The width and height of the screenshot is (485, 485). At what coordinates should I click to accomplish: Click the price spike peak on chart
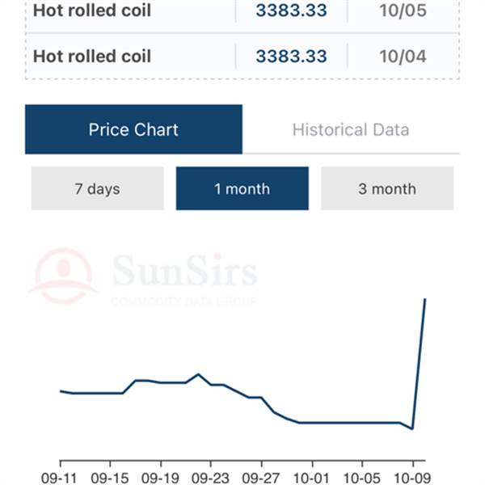(x=424, y=300)
